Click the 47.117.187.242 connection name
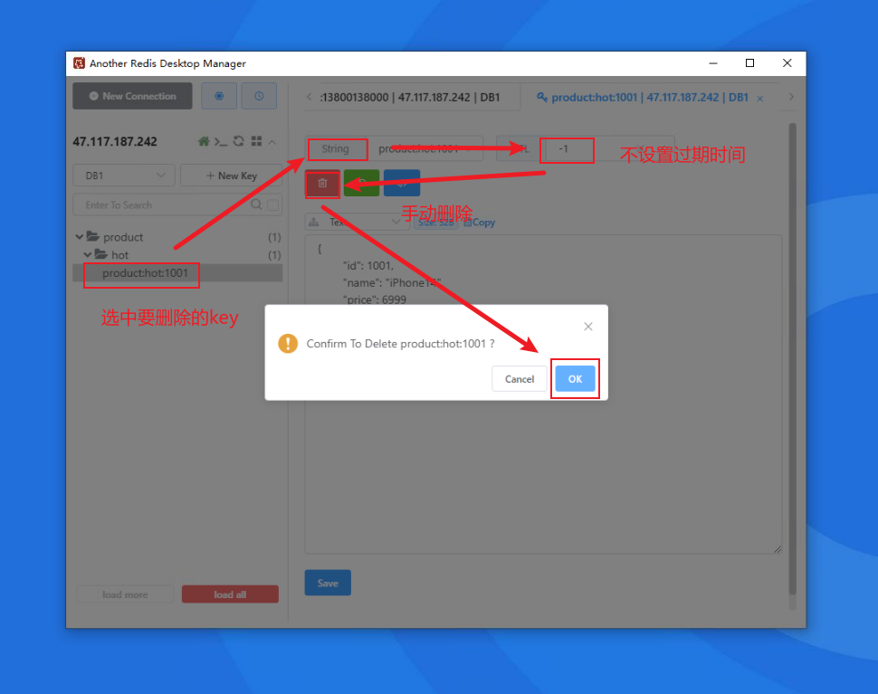This screenshot has width=878, height=694. click(115, 141)
